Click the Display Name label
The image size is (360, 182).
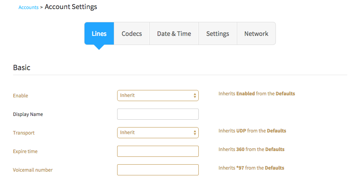28,114
